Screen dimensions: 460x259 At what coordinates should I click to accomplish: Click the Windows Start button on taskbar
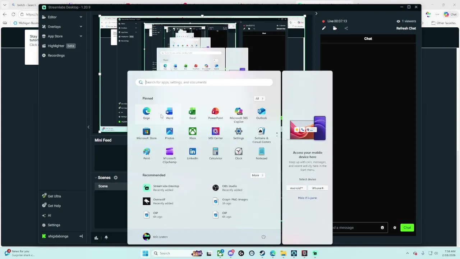coord(145,253)
